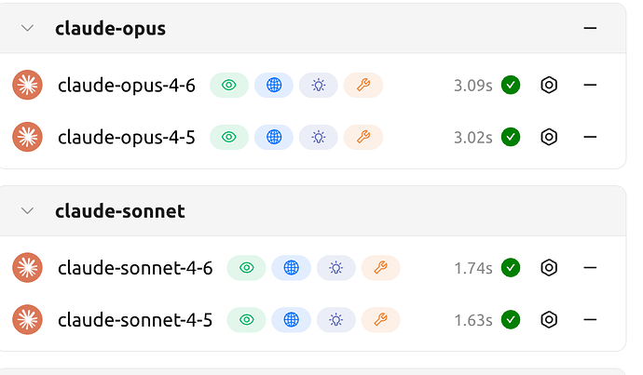The image size is (643, 375).
Task: Select the claude-opus-4-5 model name
Action: coord(127,137)
